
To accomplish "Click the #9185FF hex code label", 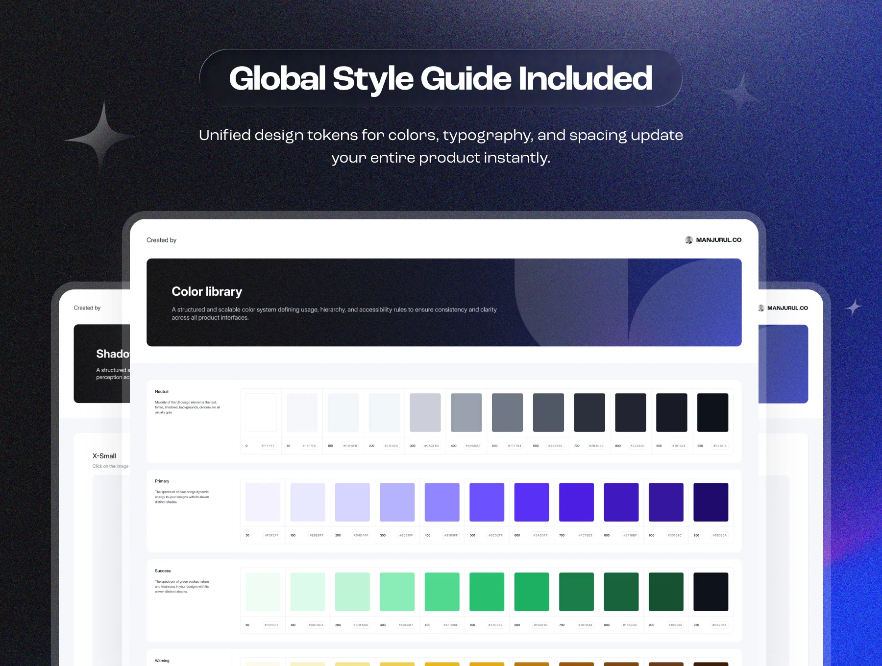I will [451, 535].
